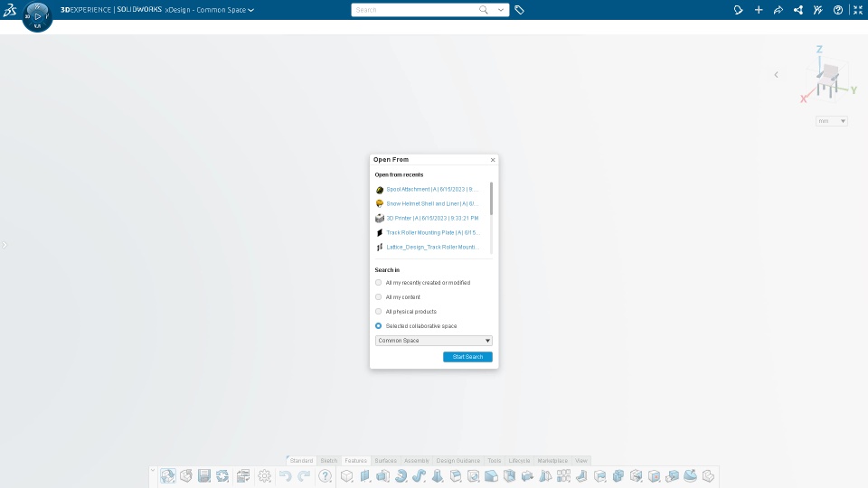Switch to the Tools tab

point(495,460)
